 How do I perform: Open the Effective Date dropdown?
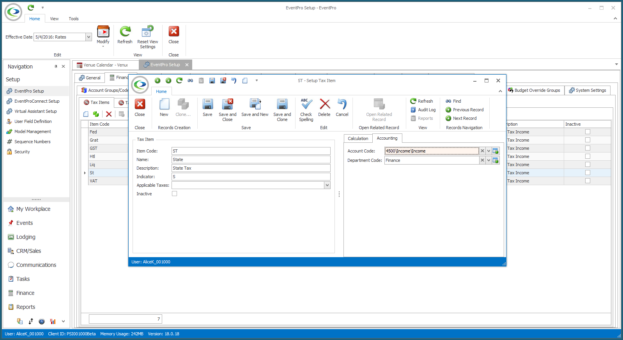pyautogui.click(x=88, y=37)
